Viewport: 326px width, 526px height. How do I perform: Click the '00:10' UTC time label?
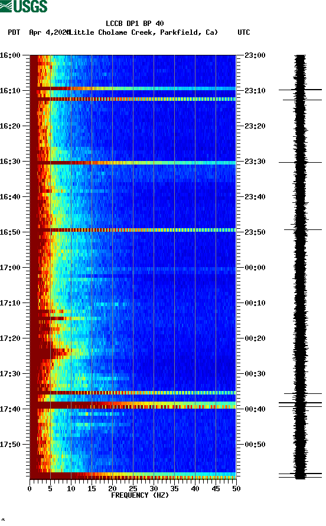(x=255, y=303)
